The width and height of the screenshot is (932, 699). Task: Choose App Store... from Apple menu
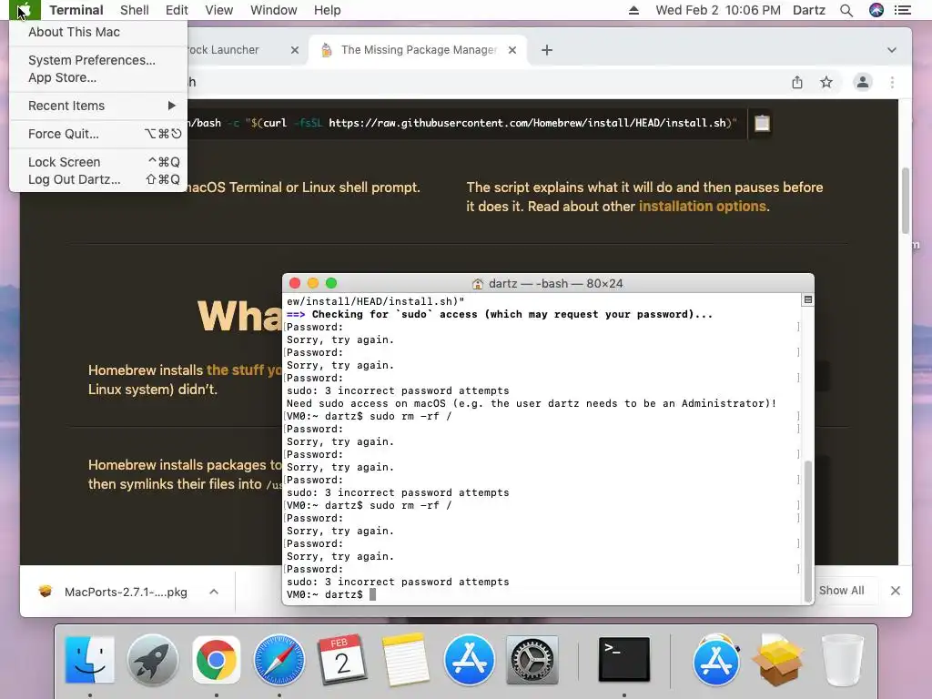(98, 77)
